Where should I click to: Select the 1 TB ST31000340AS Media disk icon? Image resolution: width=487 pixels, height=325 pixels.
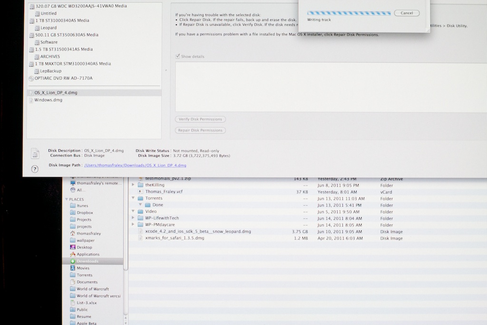tap(32, 21)
